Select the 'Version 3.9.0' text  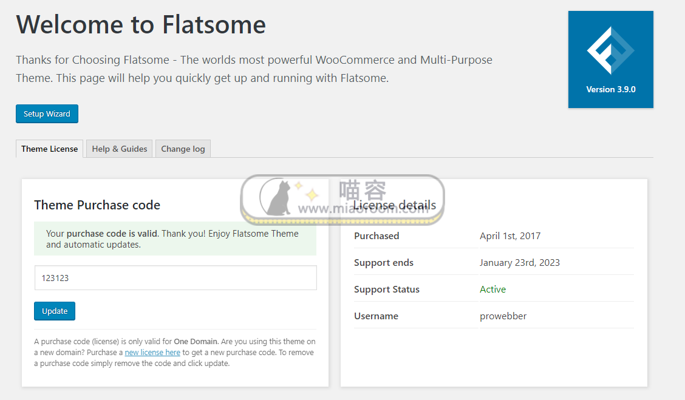point(611,89)
